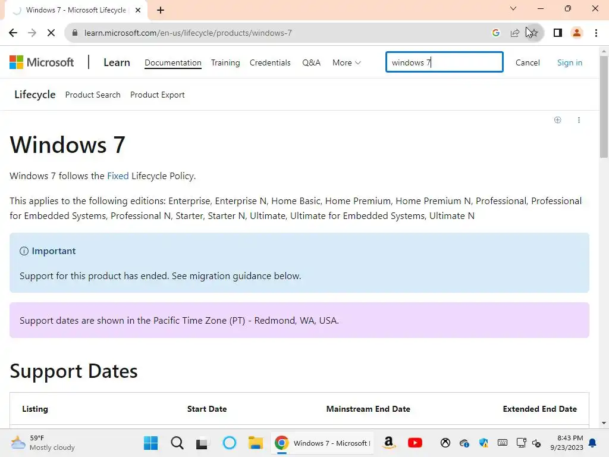Open the notifications bell
This screenshot has width=609, height=457.
(592, 443)
